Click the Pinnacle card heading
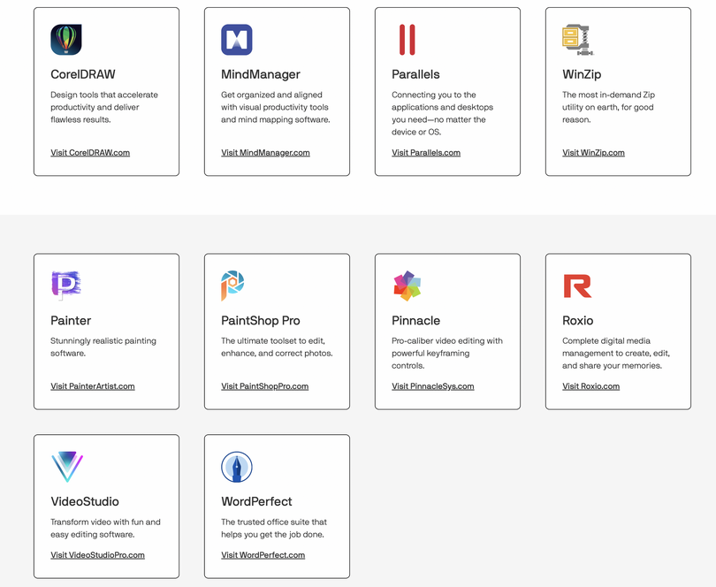The image size is (716, 587). click(416, 321)
